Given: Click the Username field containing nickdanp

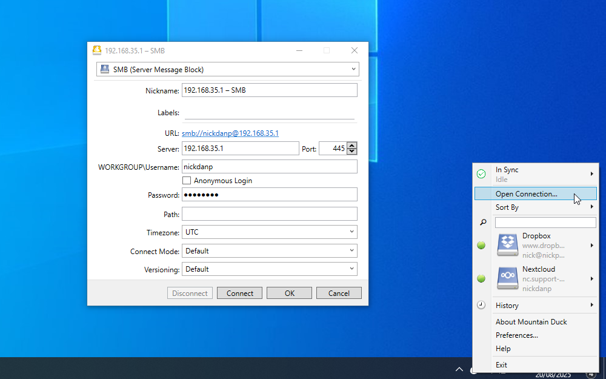Looking at the screenshot, I should tap(270, 167).
